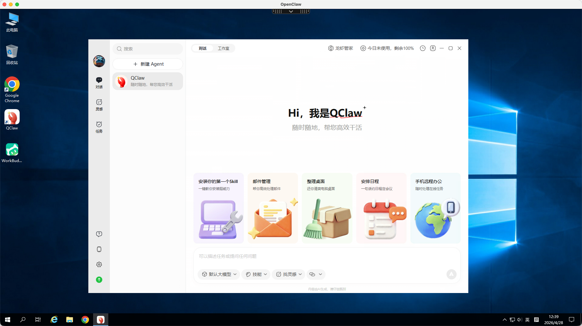Open the 对话 sidebar section
The image size is (582, 326).
99,82
